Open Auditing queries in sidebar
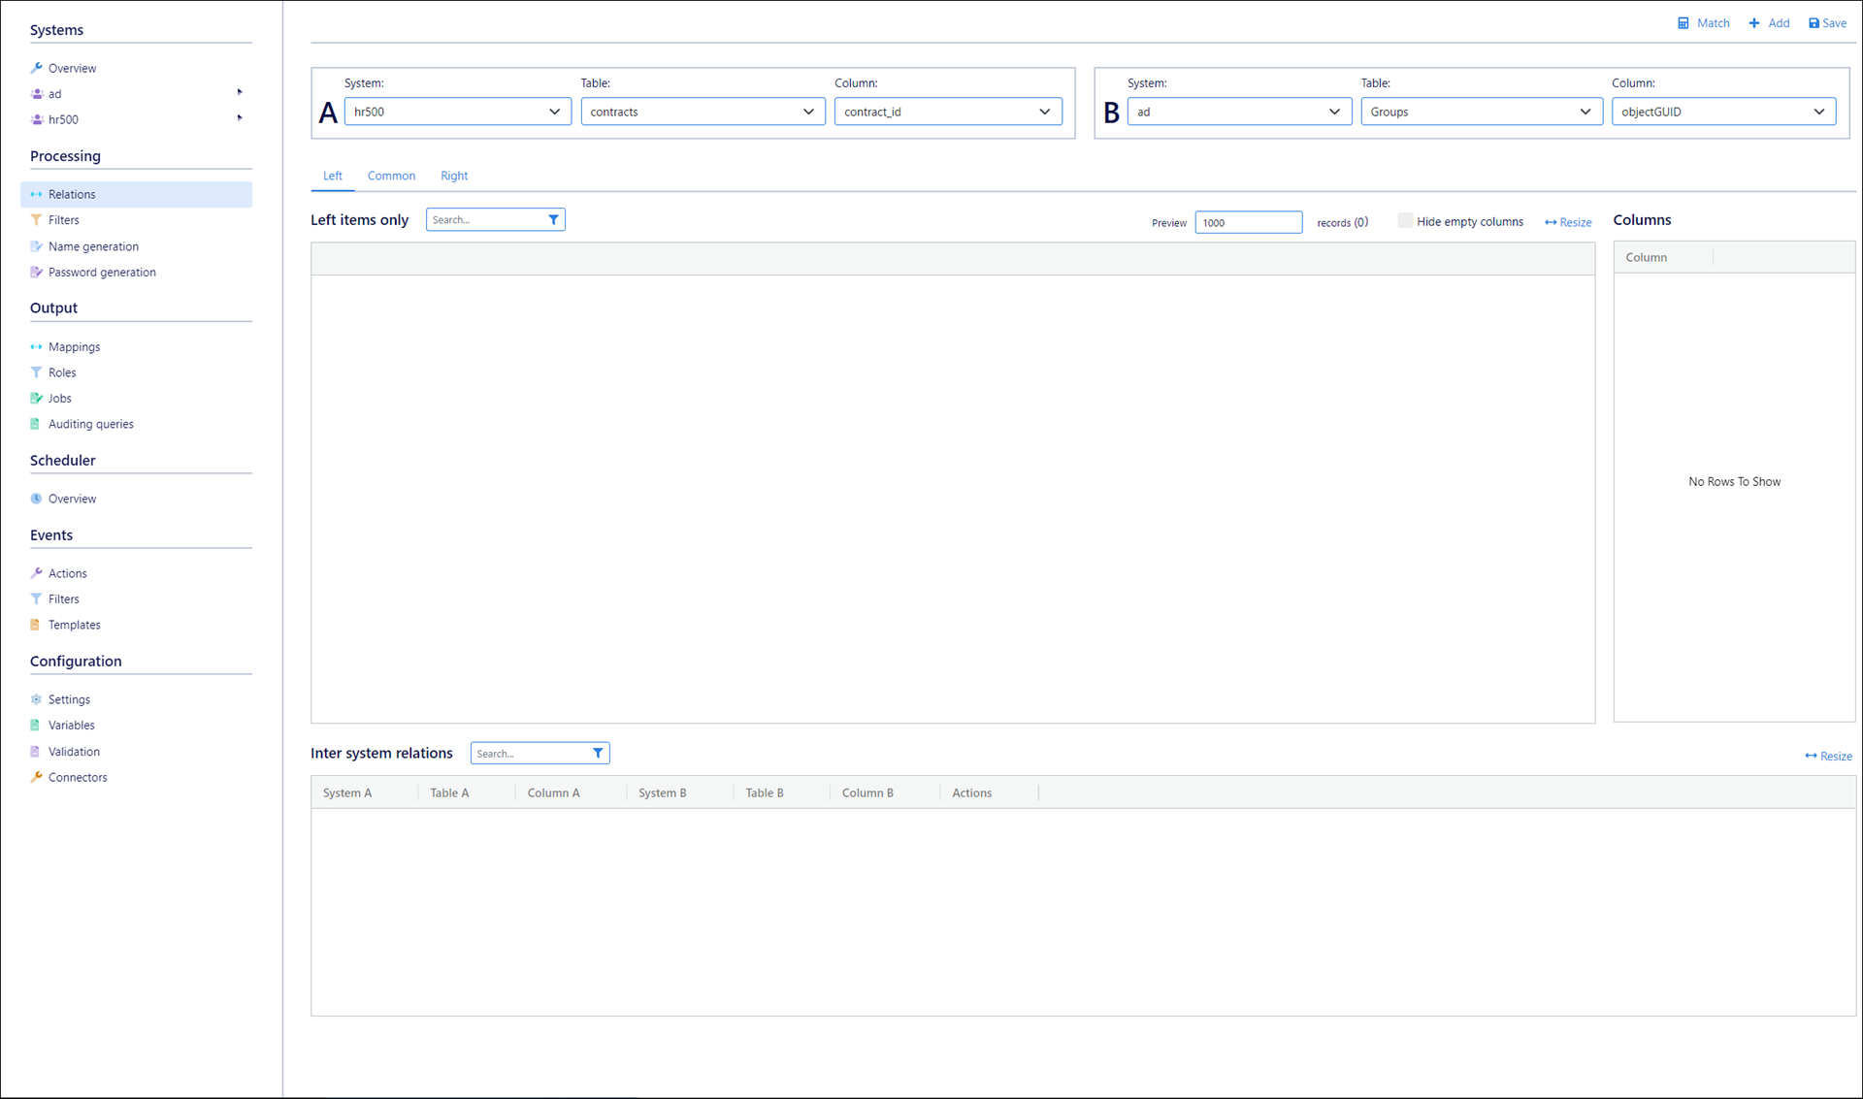The width and height of the screenshot is (1863, 1099). [x=91, y=424]
